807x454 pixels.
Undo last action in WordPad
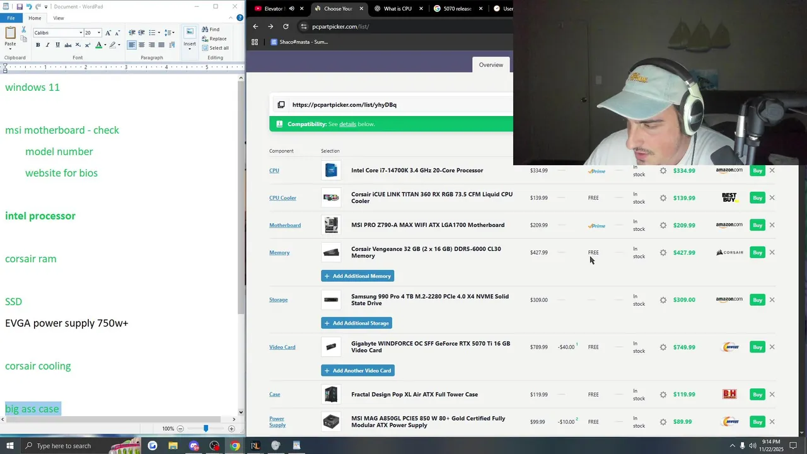pos(29,6)
